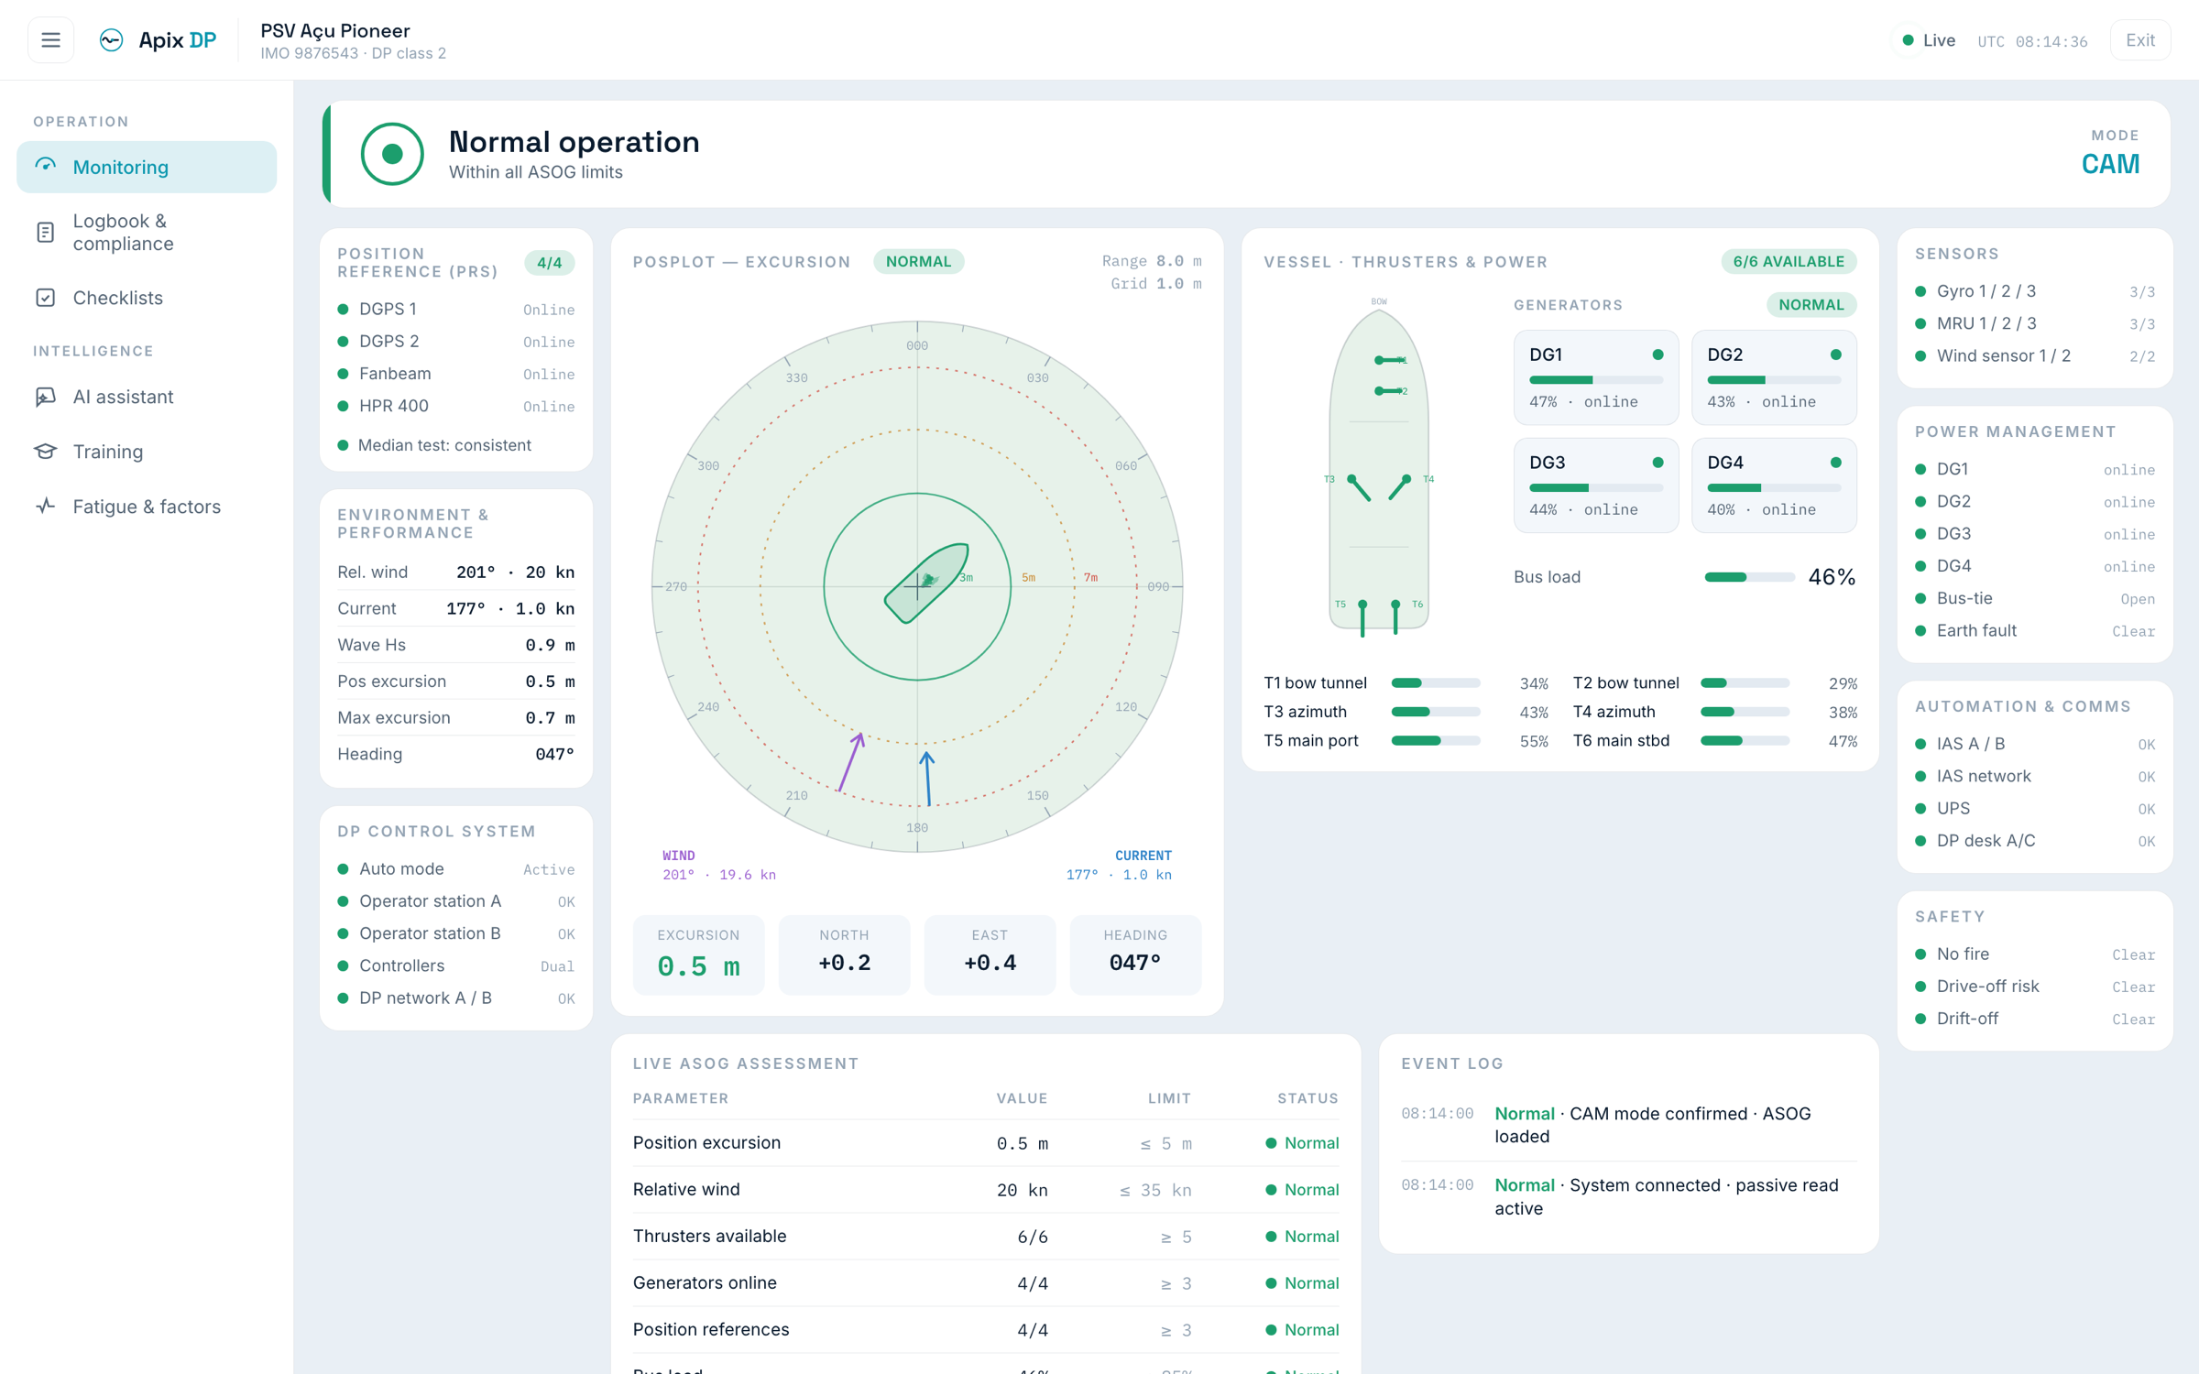This screenshot has width=2199, height=1374.
Task: Click the HPR 400 reference row
Action: coord(455,406)
